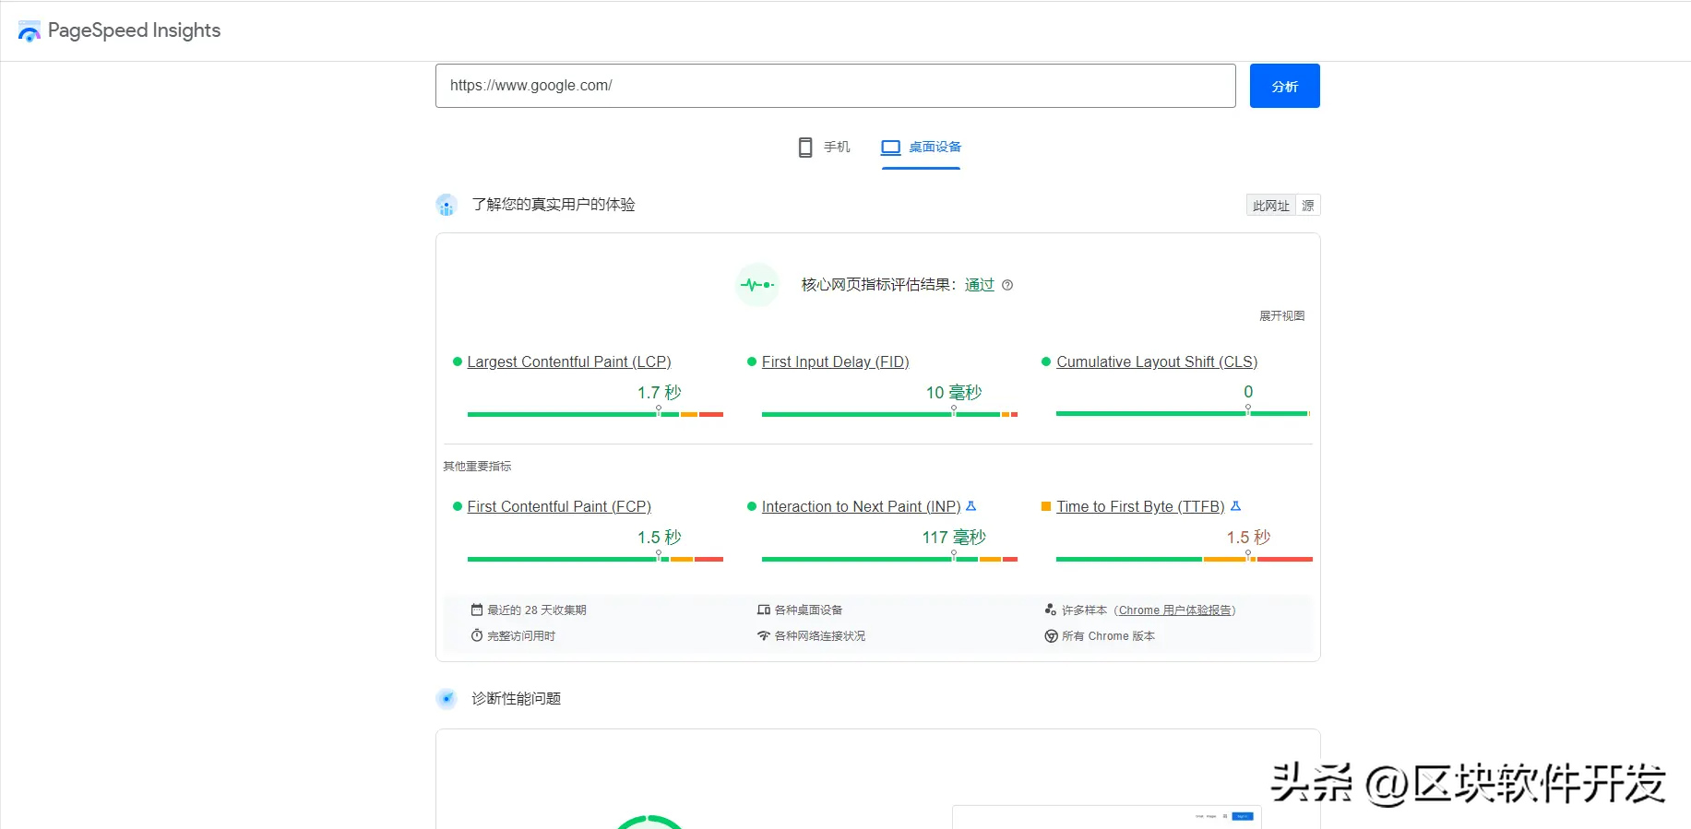Screen dimensions: 1691x829
Task: Expand the view with 展开视图
Action: (1281, 316)
